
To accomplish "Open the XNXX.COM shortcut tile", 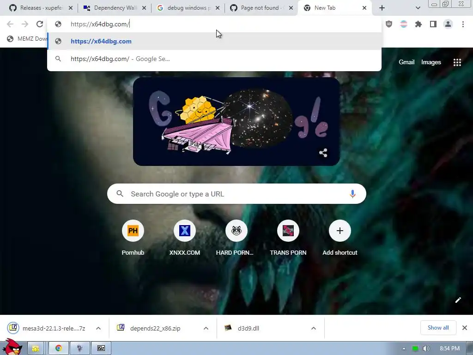I will 185,238.
